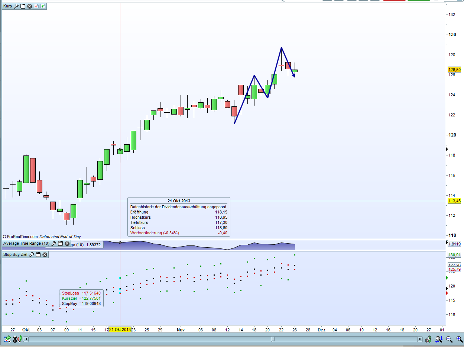Click the 110 level on price axis
Image resolution: width=464 pixels, height=347 pixels.
pyautogui.click(x=452, y=235)
